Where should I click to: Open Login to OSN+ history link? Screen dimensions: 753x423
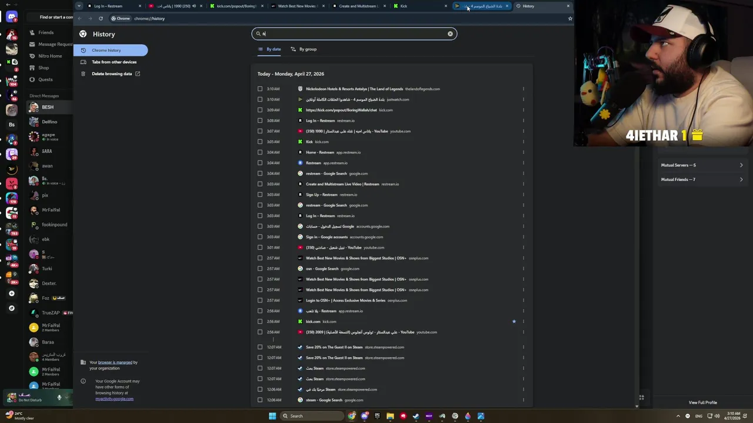(345, 300)
